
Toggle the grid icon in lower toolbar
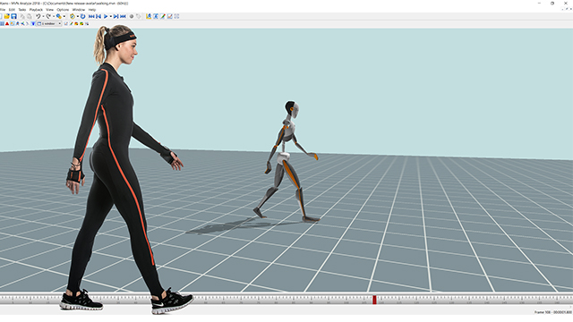2,24
